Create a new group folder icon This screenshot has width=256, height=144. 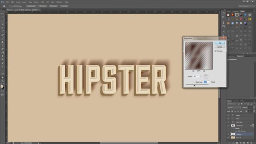pyautogui.click(x=244, y=143)
